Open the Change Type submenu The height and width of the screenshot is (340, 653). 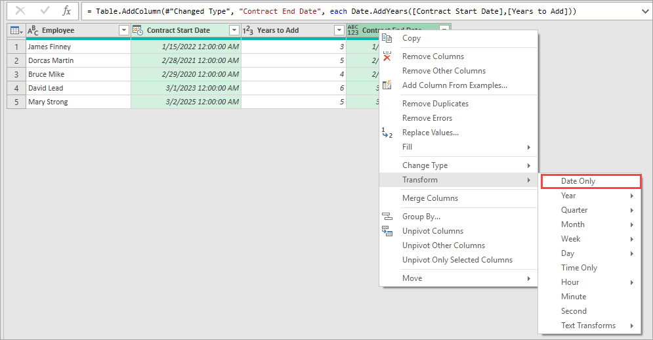[x=425, y=165]
